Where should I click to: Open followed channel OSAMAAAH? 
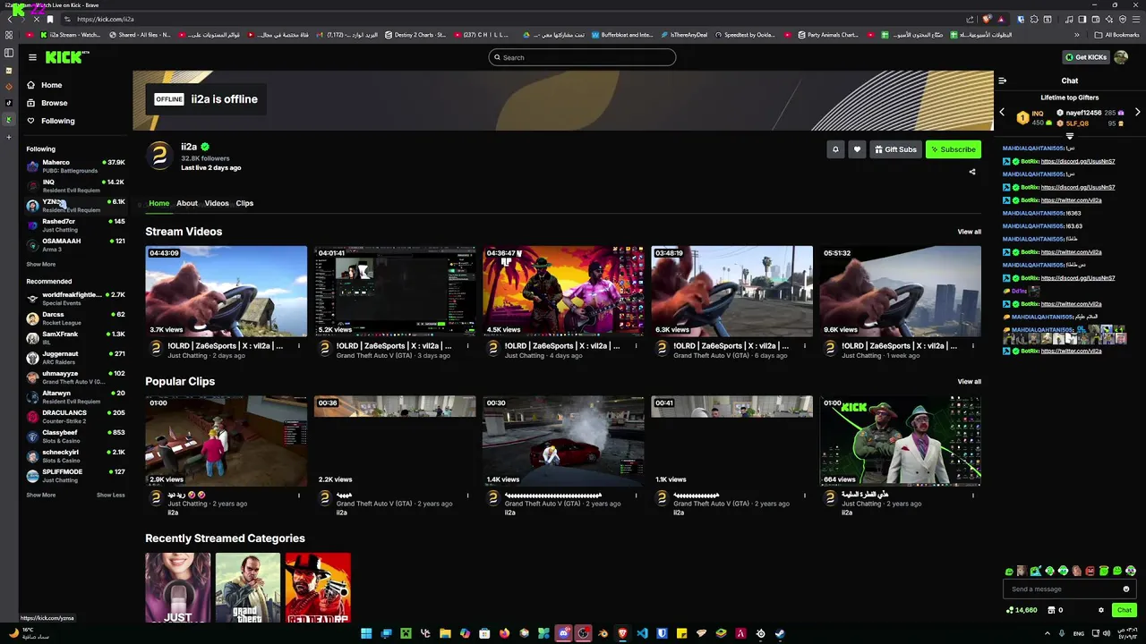76,245
